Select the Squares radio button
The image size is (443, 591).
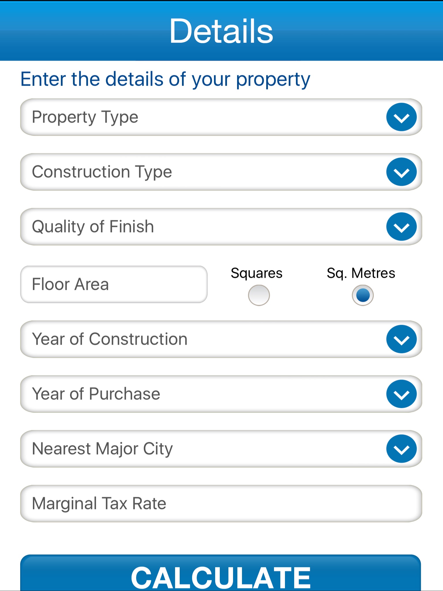259,295
